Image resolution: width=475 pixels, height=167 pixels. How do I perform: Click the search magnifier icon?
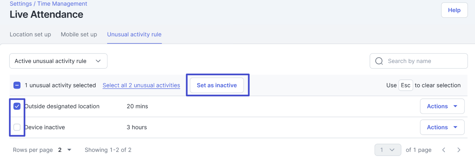click(x=379, y=61)
